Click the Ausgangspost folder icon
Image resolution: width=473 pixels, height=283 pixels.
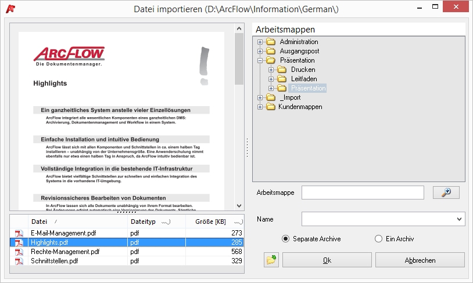(271, 51)
